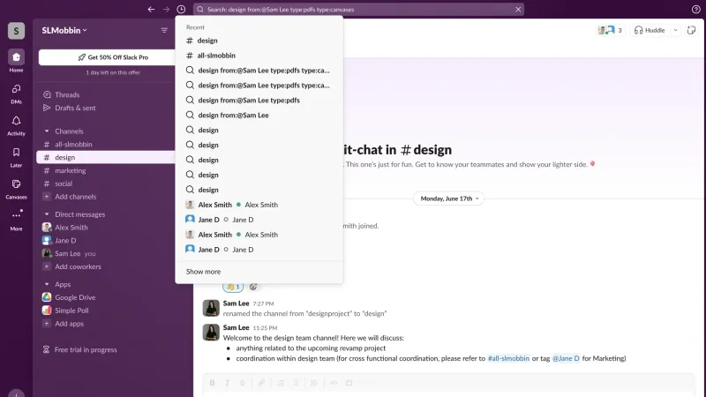706x397 pixels.
Task: Go back in history arrow
Action: coord(151,9)
